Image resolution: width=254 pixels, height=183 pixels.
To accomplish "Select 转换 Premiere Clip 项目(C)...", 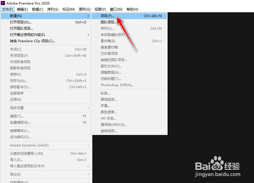I will [46, 41].
